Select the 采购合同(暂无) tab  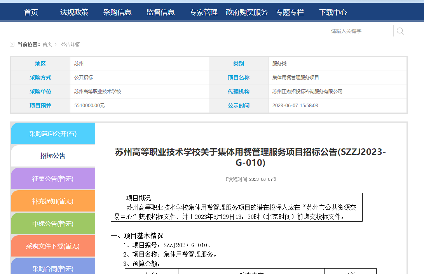53,267
